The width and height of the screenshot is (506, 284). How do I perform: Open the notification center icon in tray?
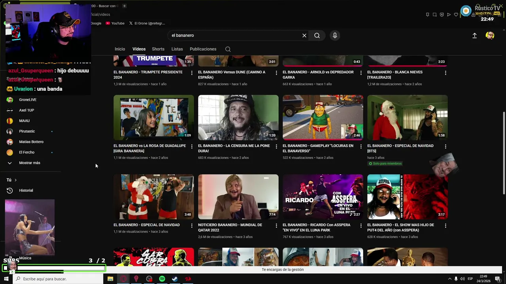point(498,279)
